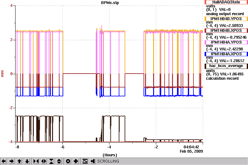Click the VAL=2.42298 reading

231,49
